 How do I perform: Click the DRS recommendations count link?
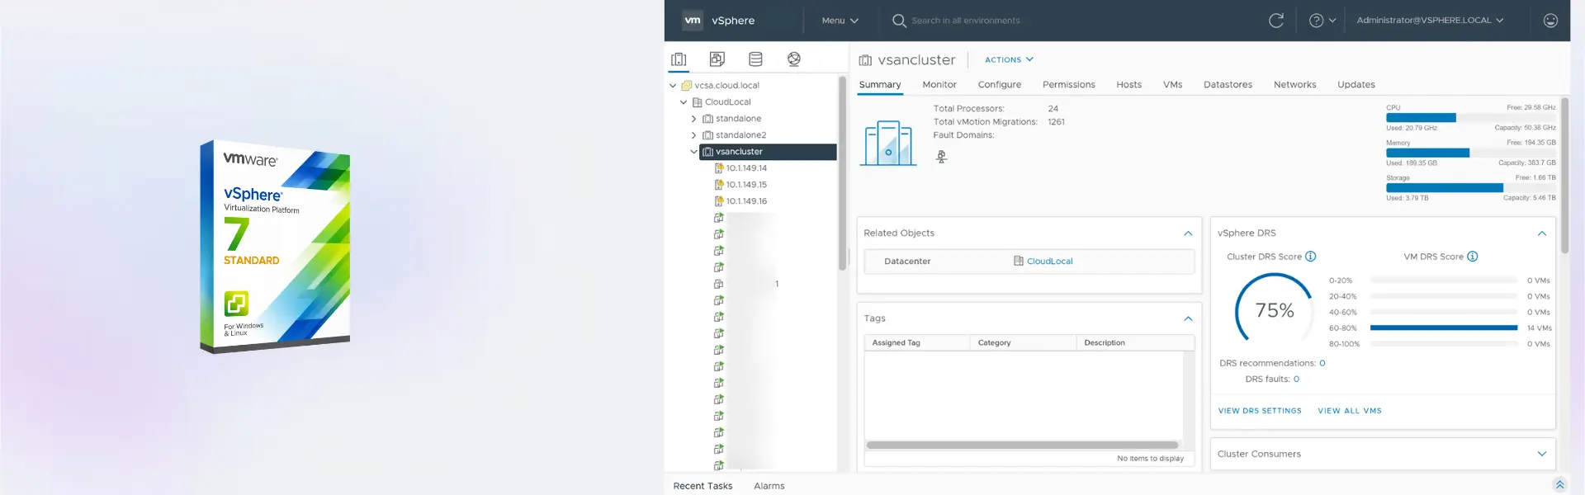[x=1322, y=363]
